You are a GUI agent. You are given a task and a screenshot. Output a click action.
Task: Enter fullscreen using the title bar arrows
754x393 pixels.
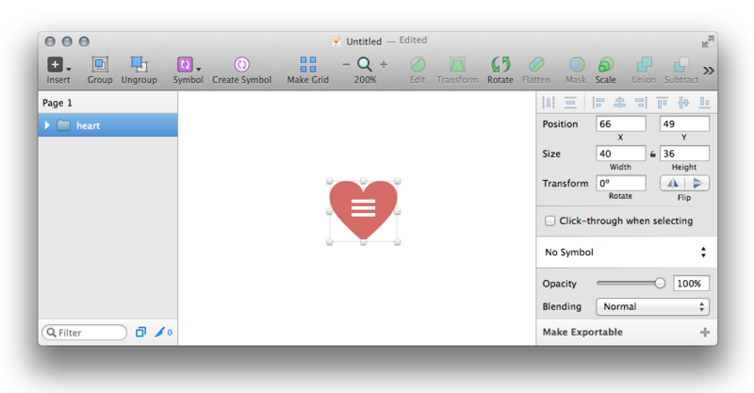coord(708,41)
